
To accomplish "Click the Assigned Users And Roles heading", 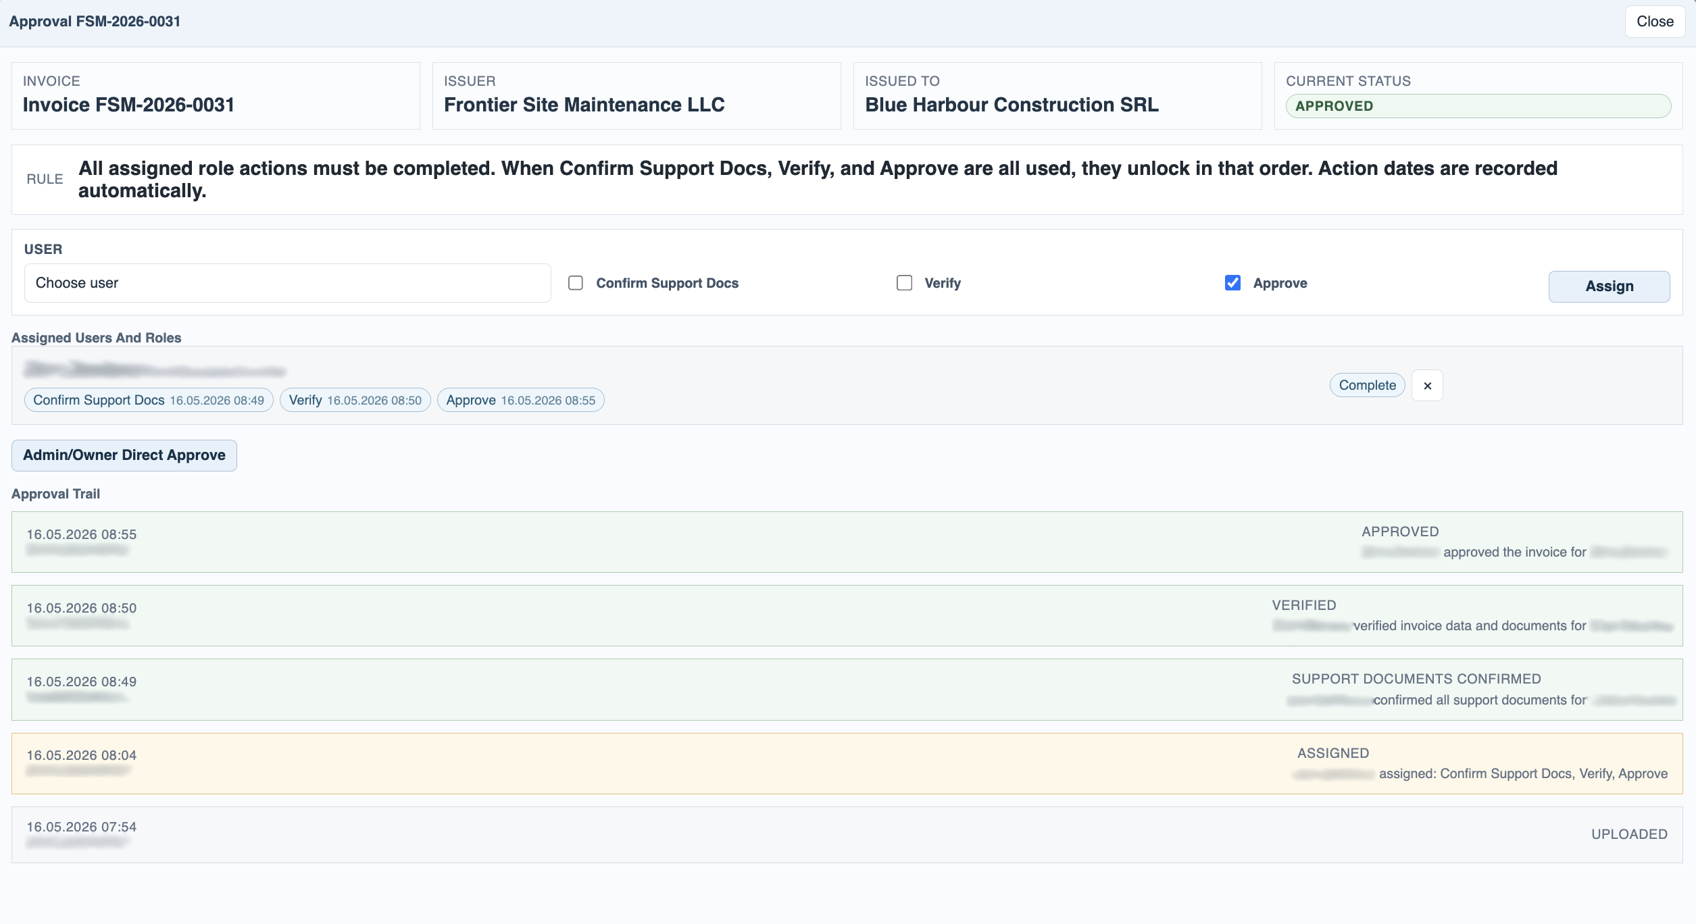I will tap(96, 338).
